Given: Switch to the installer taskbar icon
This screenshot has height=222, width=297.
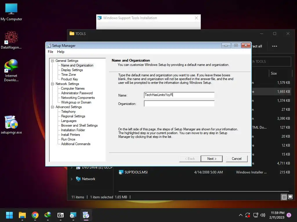Looking at the screenshot, I should pyautogui.click(x=73, y=215).
